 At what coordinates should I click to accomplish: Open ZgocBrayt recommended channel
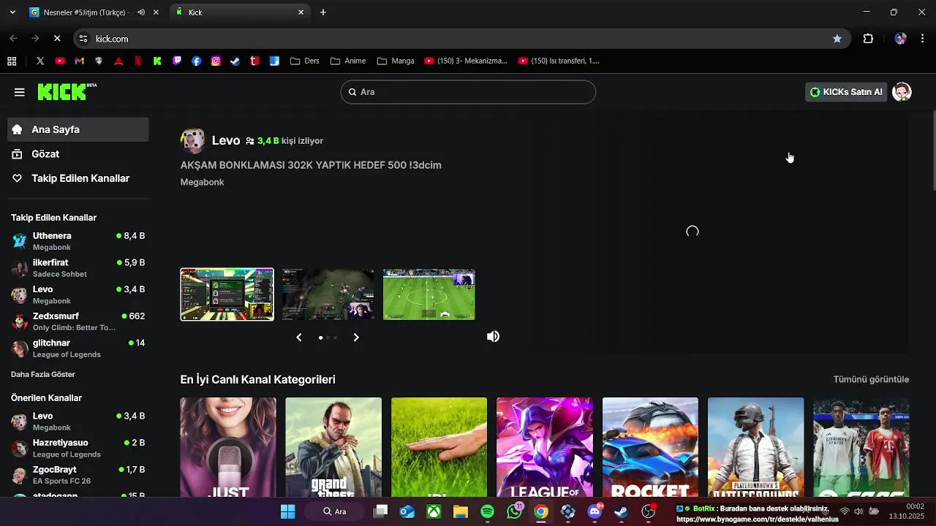pos(78,475)
